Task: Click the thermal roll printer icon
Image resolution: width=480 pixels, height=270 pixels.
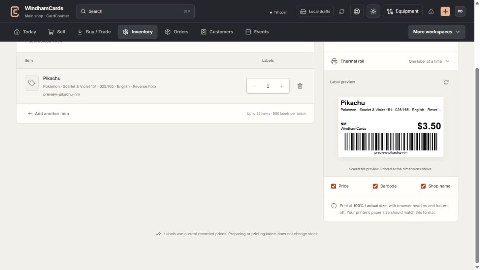Action: (334, 61)
